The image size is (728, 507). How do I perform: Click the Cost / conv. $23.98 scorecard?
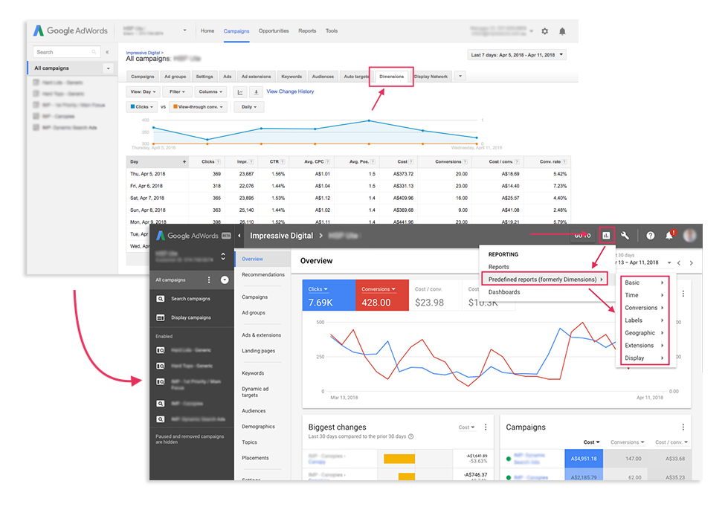pyautogui.click(x=435, y=295)
